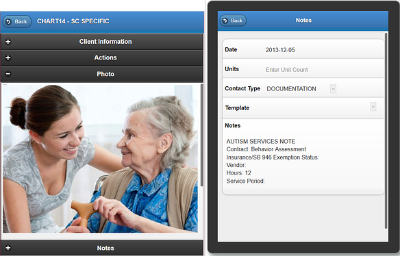Click the Contact Type label
The width and height of the screenshot is (400, 256).
242,88
